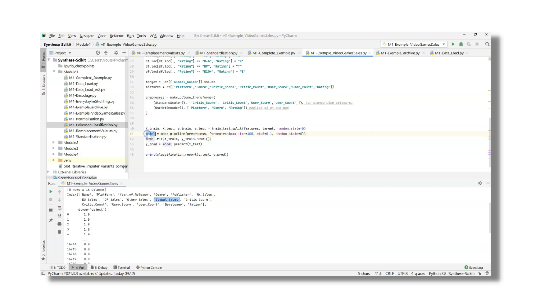Image resolution: width=545 pixels, height=307 pixels.
Task: Click the Run console vertical scrollbar
Action: (490, 218)
